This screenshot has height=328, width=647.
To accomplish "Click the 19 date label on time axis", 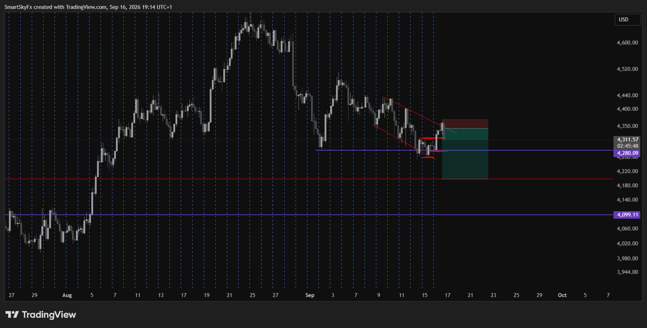I will pos(207,296).
